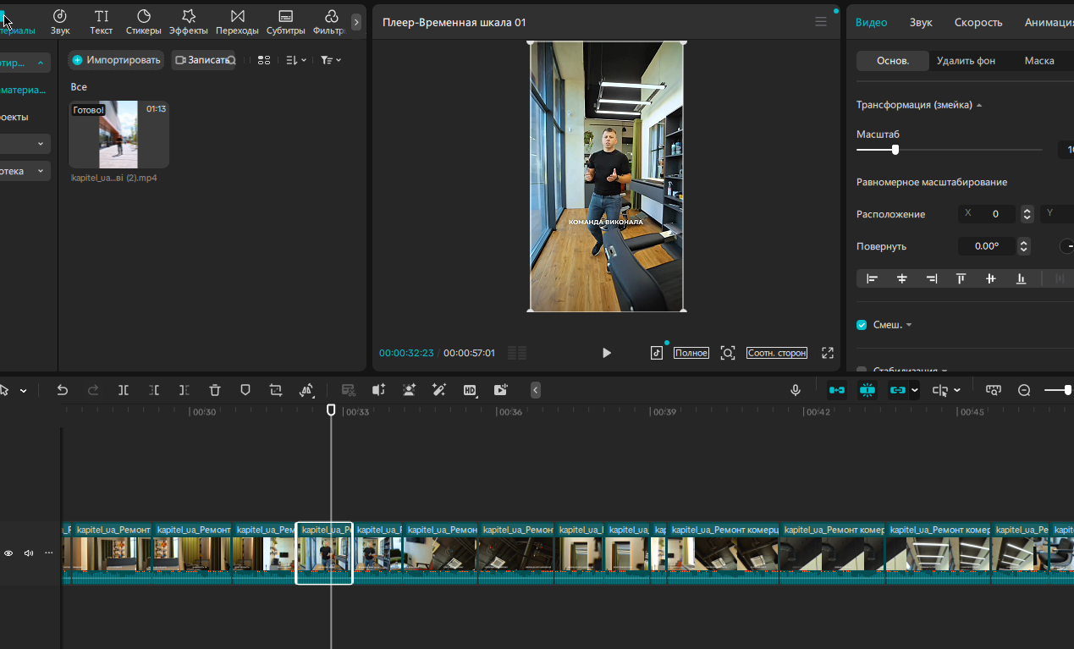Screen dimensions: 1074x649
Task: Switch to the Скорость tab
Action: tap(978, 23)
